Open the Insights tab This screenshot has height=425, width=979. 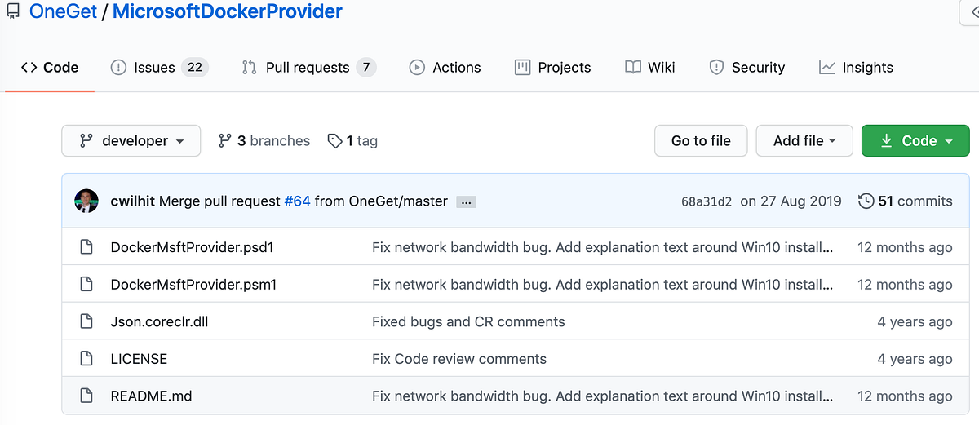(857, 68)
